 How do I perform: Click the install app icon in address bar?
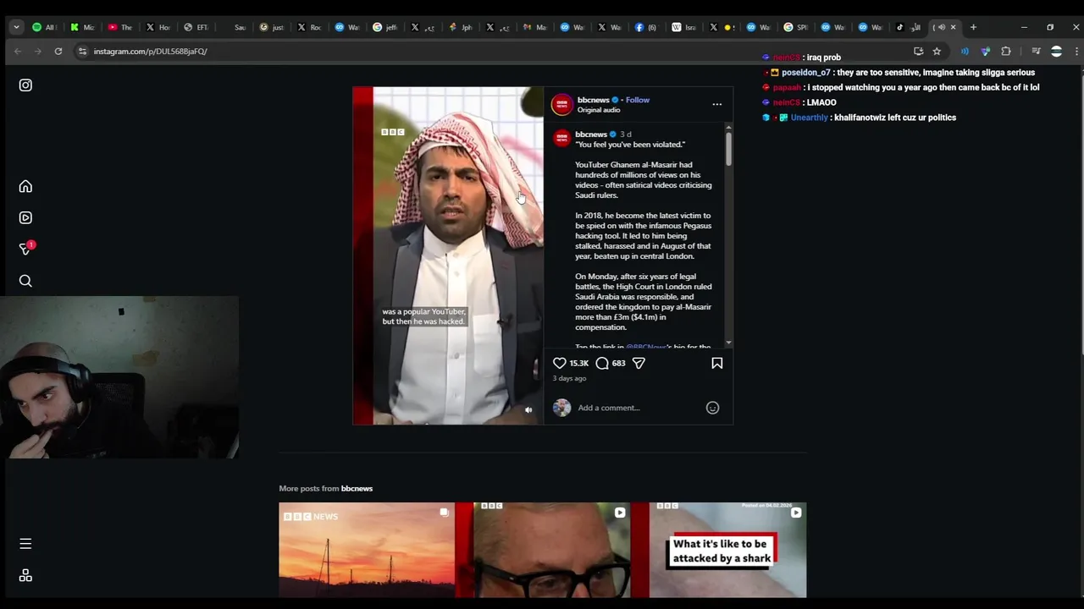click(918, 52)
